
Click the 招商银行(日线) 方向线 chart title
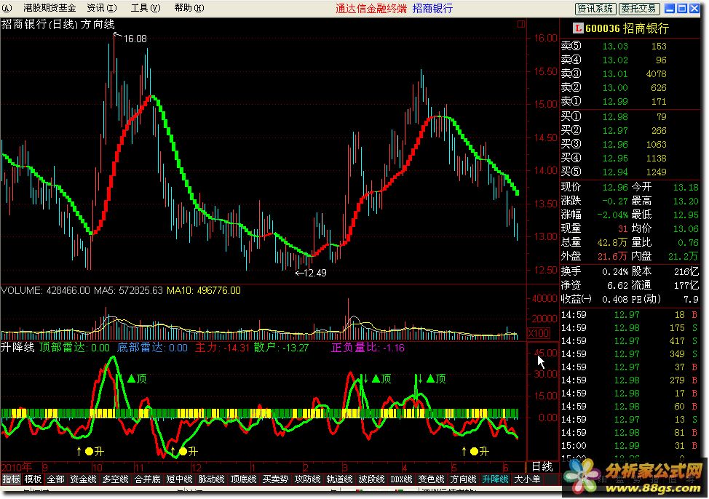click(x=58, y=25)
